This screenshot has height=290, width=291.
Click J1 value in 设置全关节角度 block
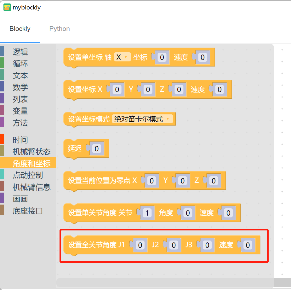click(x=140, y=245)
